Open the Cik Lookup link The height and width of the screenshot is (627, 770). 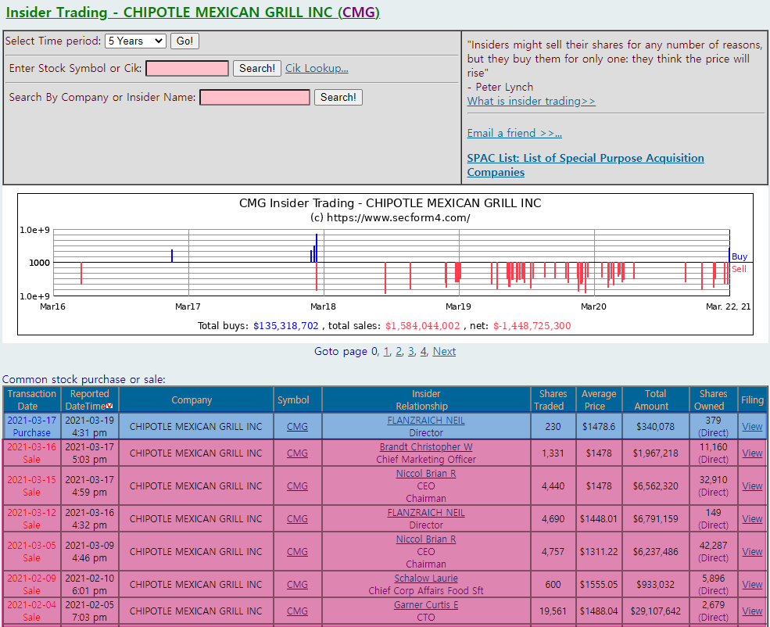317,68
